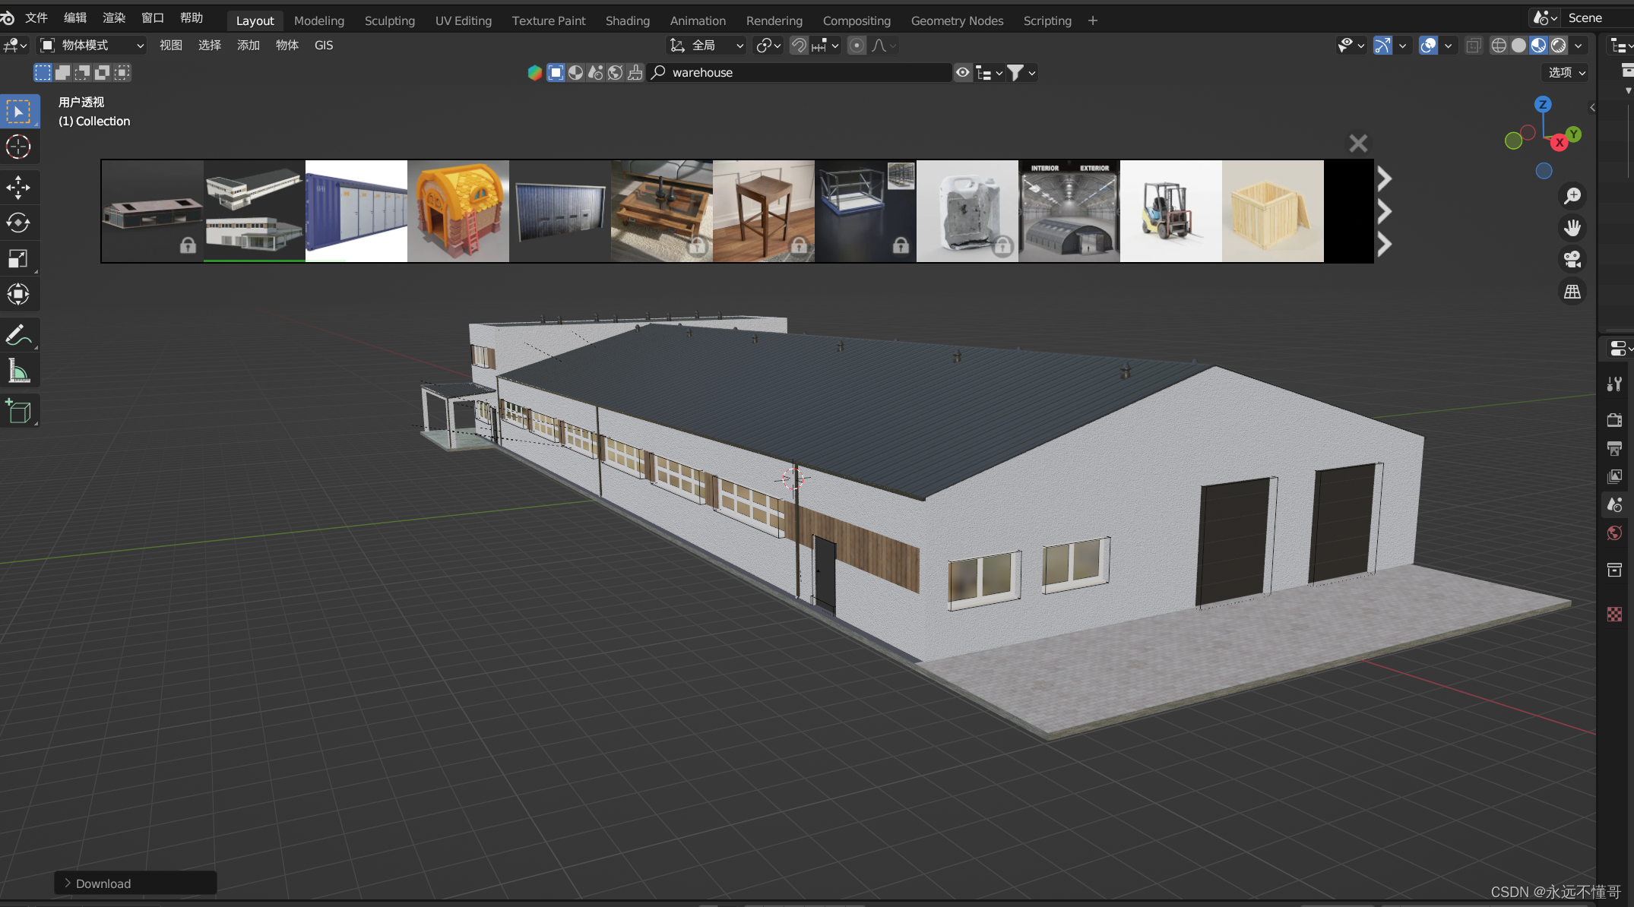Select BlenderKit scene asset type icon
Screen dimensions: 1634x907
tap(596, 72)
